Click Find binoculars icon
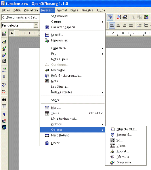 click(x=4, y=100)
